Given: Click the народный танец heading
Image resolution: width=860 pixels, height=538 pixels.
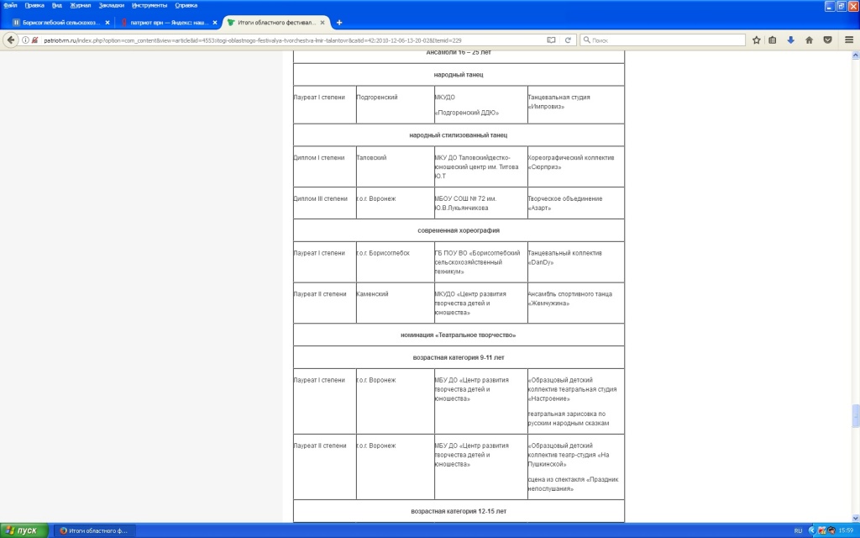Looking at the screenshot, I should click(x=459, y=75).
